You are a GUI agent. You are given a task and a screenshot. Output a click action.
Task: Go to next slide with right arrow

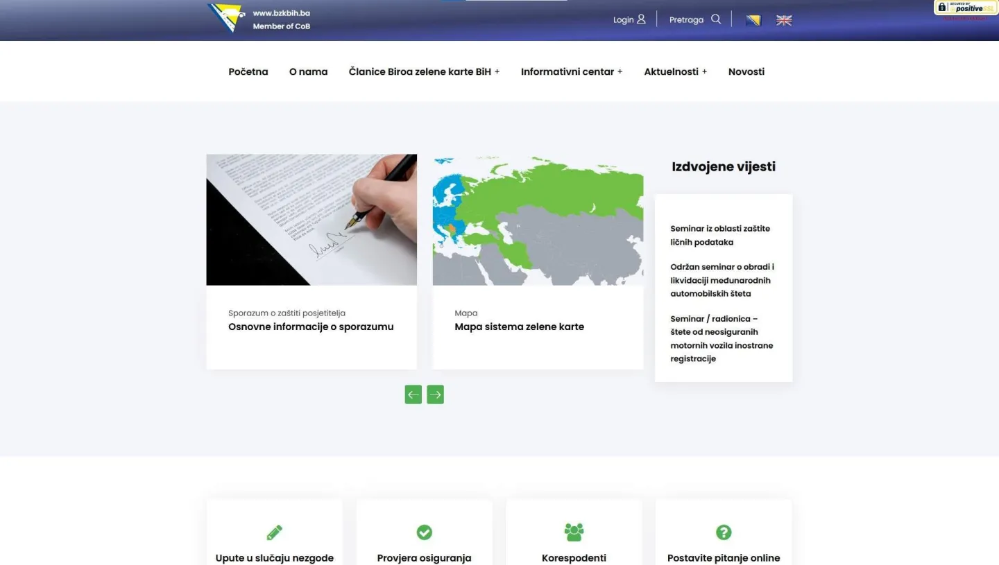(435, 394)
